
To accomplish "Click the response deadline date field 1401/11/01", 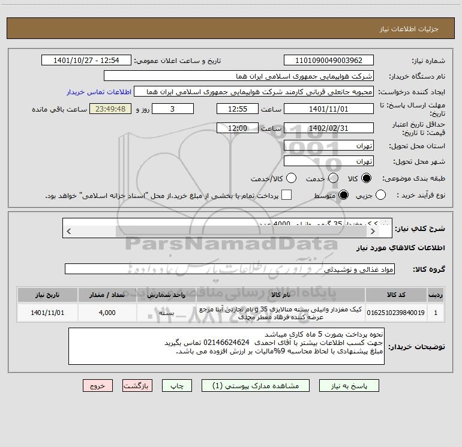I will (329, 109).
